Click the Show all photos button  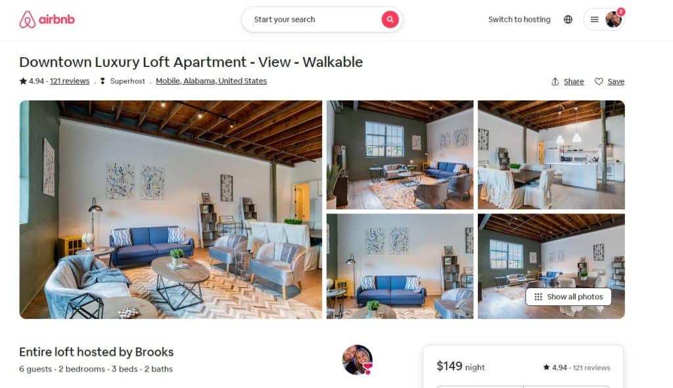click(569, 297)
